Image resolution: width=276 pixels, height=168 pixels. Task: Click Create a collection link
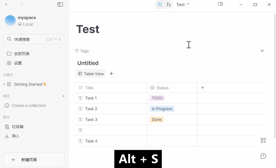[x=29, y=105]
